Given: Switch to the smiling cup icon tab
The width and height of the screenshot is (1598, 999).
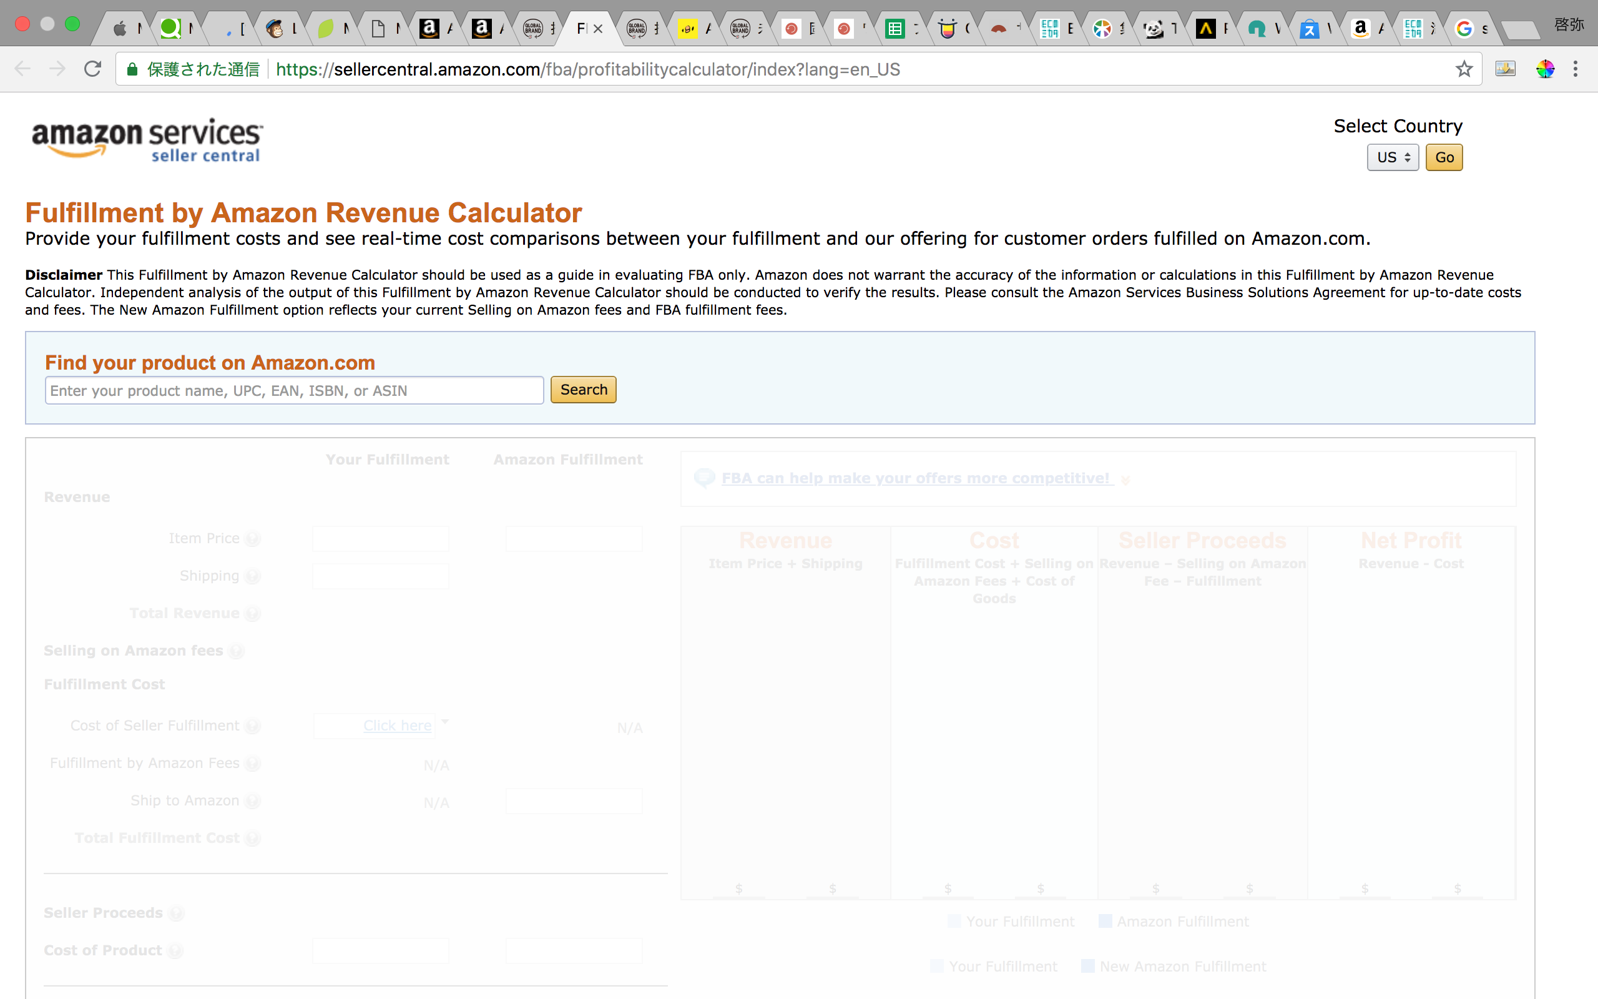Looking at the screenshot, I should (x=948, y=29).
